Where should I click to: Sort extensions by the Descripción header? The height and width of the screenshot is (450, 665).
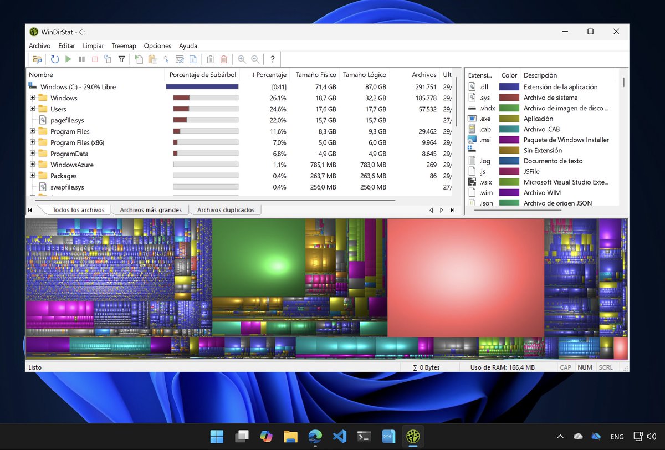pos(567,75)
